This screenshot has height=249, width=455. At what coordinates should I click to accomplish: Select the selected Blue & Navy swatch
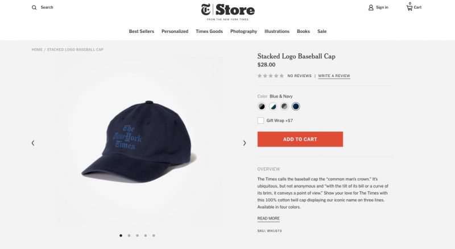tap(296, 107)
